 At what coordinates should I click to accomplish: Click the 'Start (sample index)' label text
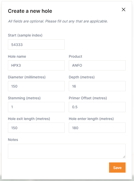point(25,35)
